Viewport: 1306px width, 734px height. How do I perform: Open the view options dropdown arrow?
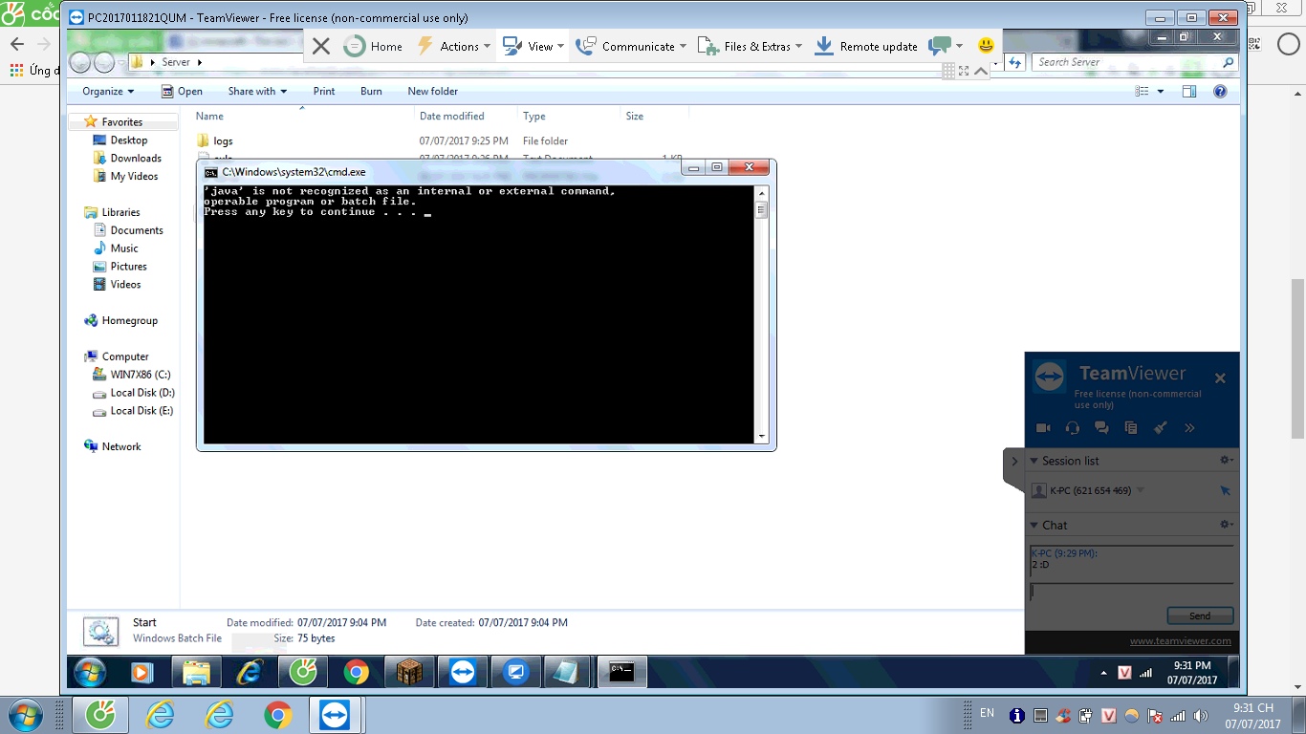[1161, 92]
